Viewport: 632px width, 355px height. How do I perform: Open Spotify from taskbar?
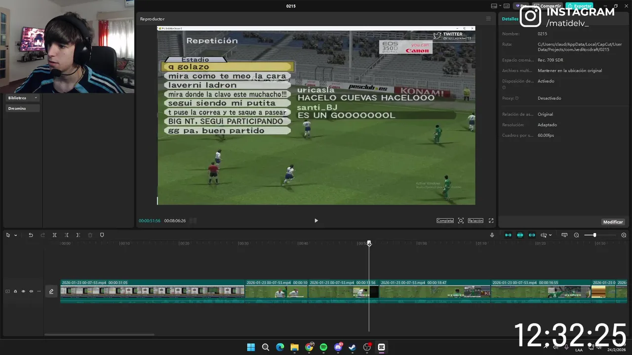(x=323, y=347)
